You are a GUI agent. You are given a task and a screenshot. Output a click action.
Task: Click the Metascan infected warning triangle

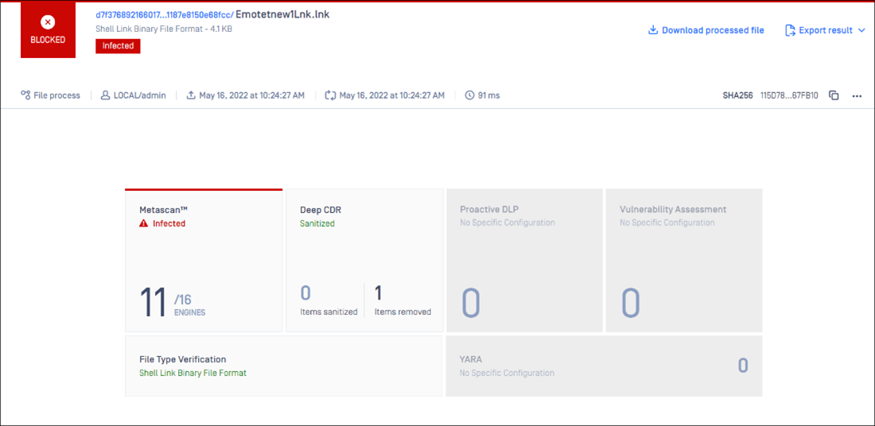pos(144,224)
